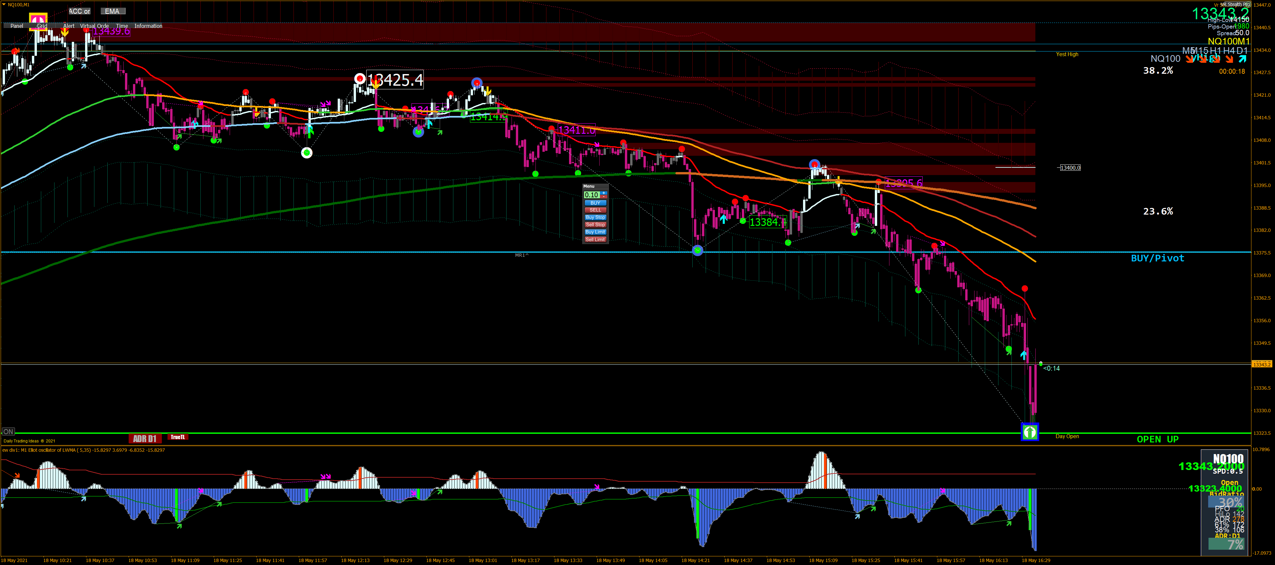This screenshot has height=565, width=1275.
Task: Expand the NQ100,M1 chart title dropdown arrow
Action: tap(4, 4)
